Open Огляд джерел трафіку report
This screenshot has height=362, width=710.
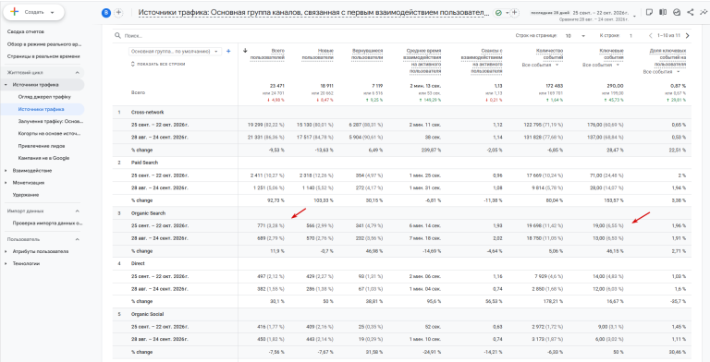tap(44, 97)
